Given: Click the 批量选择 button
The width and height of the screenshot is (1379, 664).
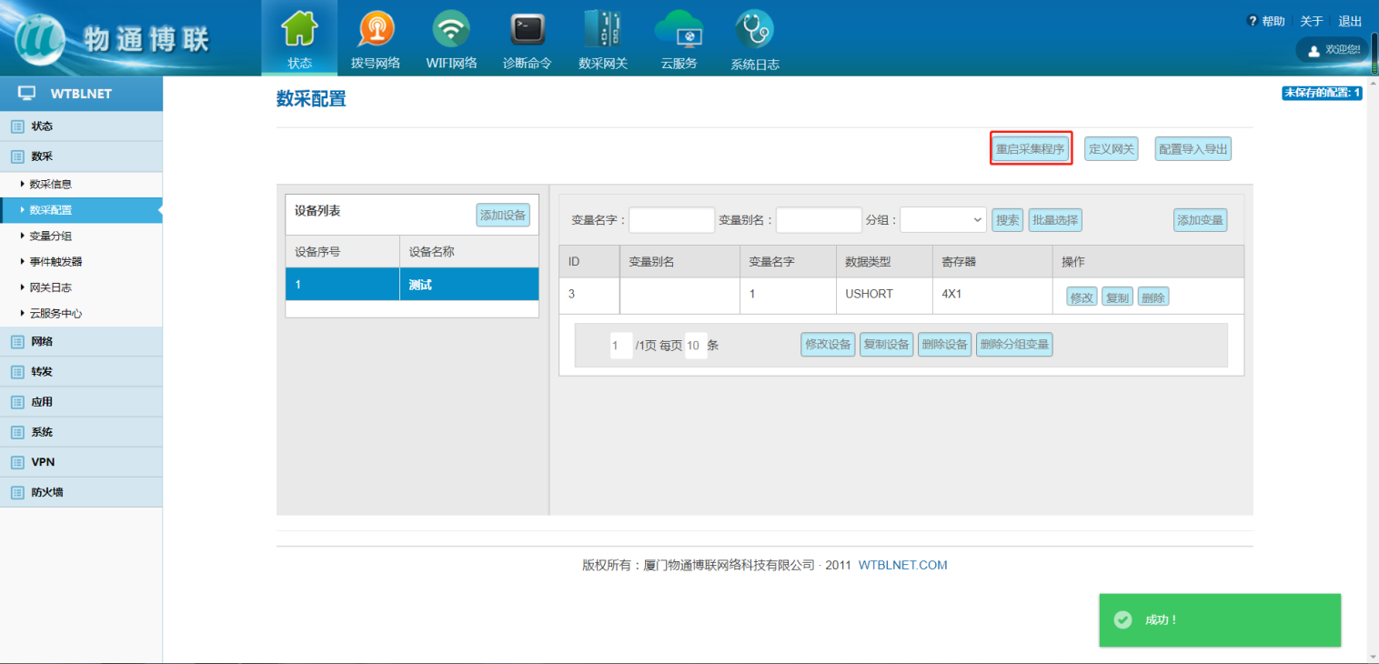Looking at the screenshot, I should pyautogui.click(x=1055, y=220).
